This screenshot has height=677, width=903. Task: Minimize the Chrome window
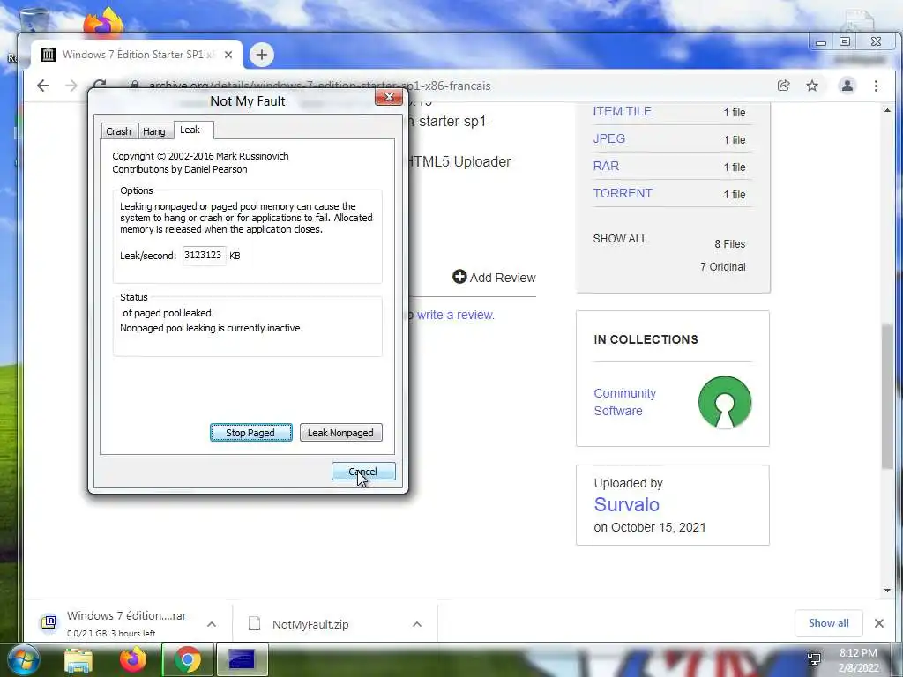821,42
